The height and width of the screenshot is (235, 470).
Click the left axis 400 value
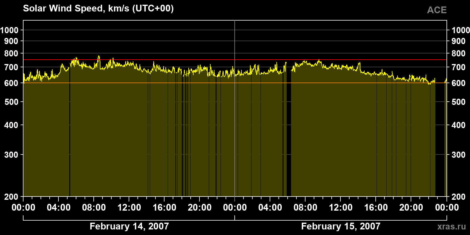(x=11, y=125)
